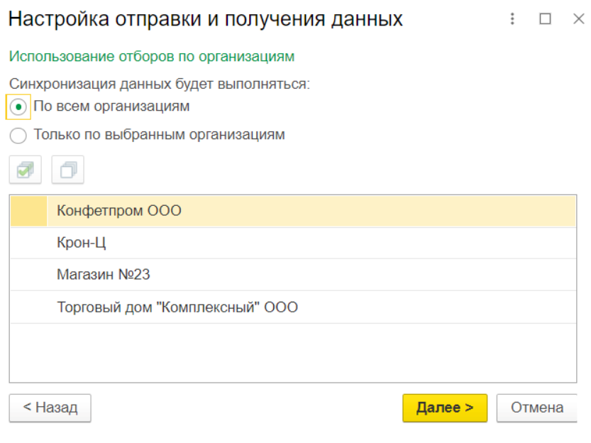
Task: Choose "Только по выбранным организациям" option
Action: tap(18, 135)
